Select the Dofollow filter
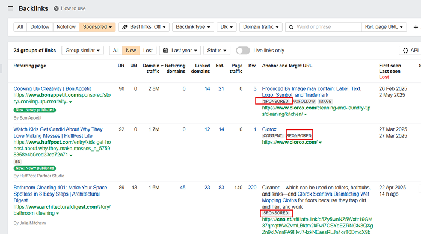The width and height of the screenshot is (421, 234). [40, 27]
